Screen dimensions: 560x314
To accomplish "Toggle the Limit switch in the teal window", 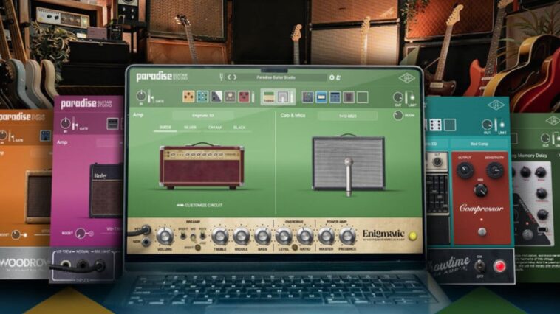I will [x=502, y=125].
